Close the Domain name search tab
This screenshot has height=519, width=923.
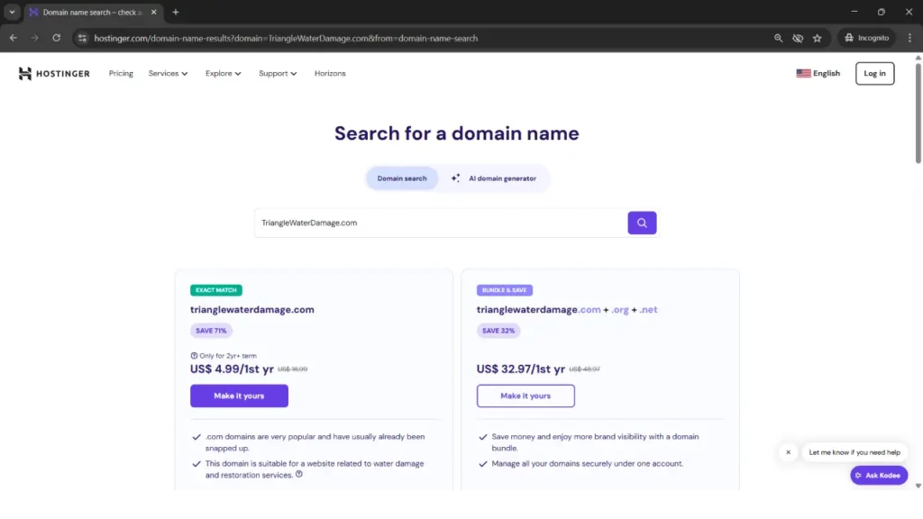click(x=153, y=13)
